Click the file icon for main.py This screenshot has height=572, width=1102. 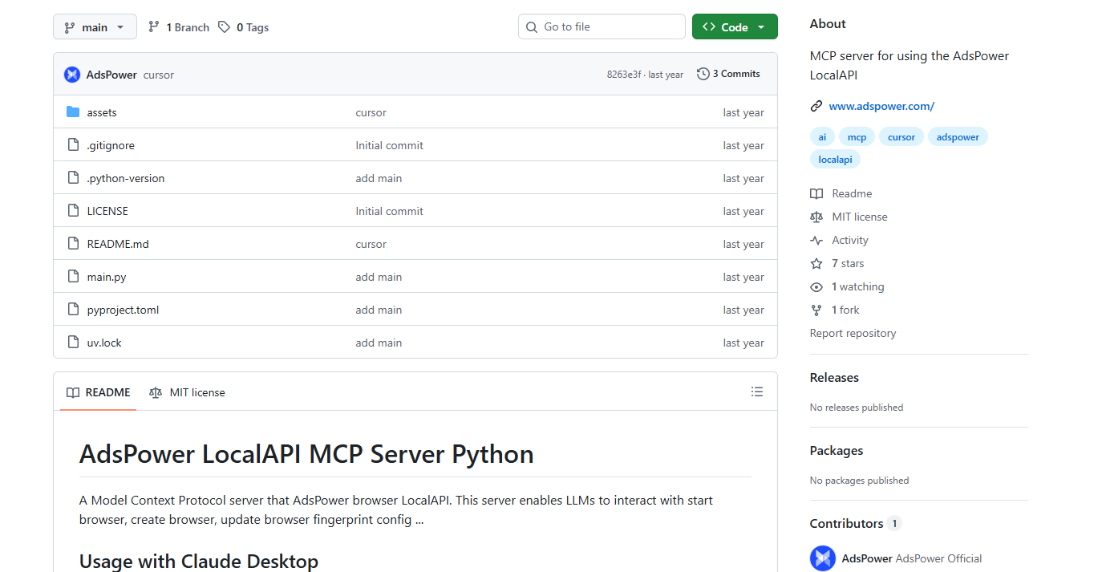[73, 277]
